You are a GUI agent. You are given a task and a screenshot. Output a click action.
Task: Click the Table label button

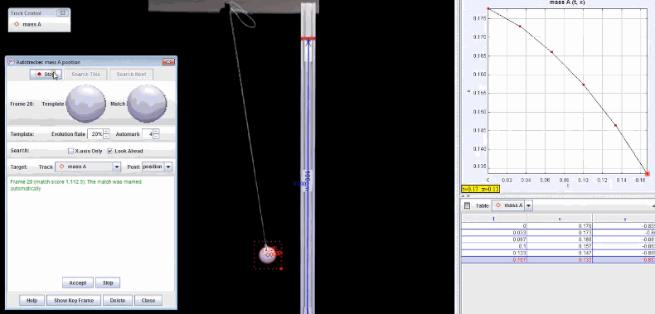click(482, 205)
